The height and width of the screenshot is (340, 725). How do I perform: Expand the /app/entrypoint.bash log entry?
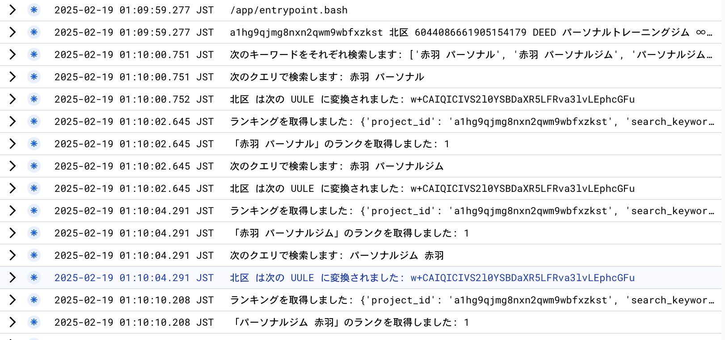click(12, 10)
